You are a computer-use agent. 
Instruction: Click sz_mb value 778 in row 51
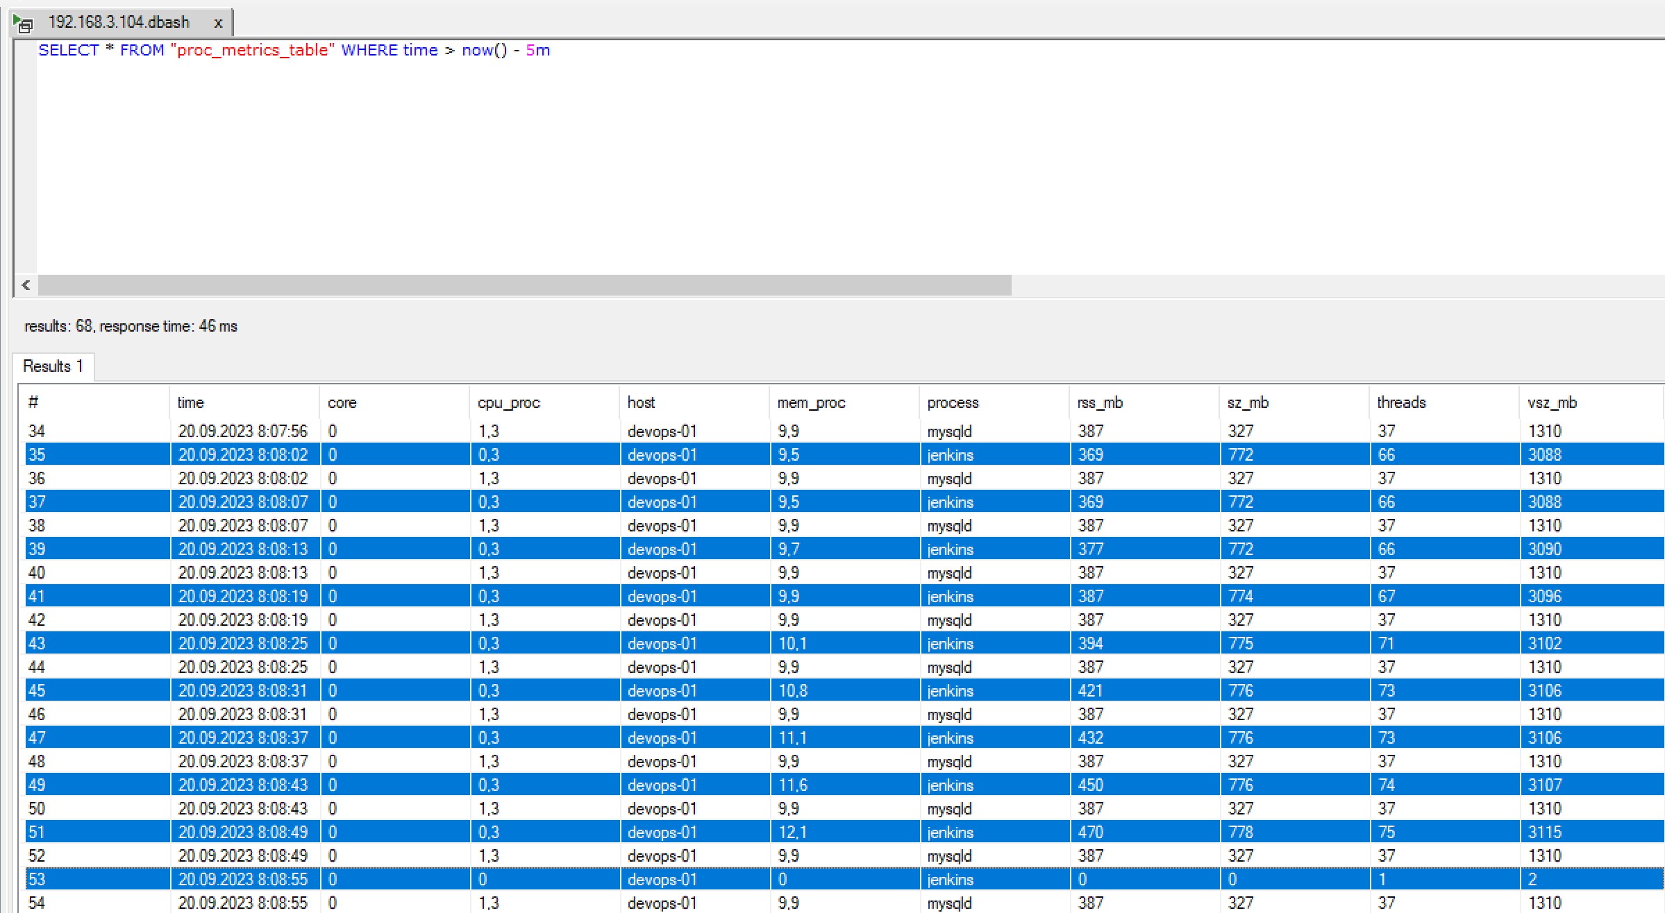[x=1241, y=832]
